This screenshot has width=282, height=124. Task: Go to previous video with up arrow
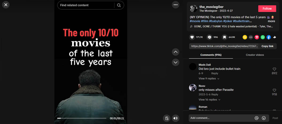pyautogui.click(x=175, y=52)
